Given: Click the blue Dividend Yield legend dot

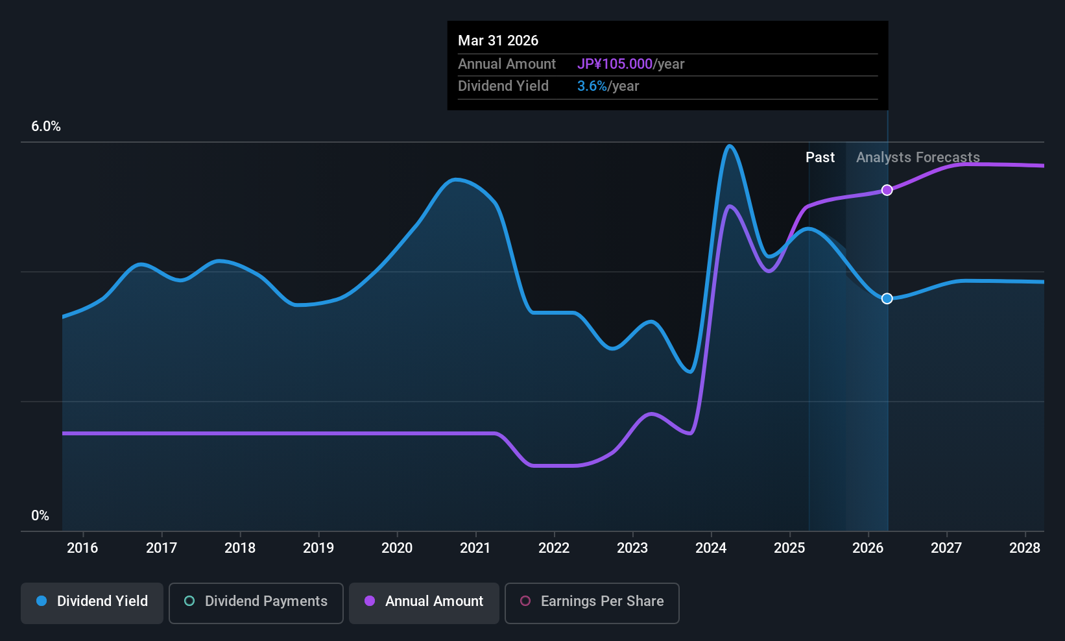Looking at the screenshot, I should pos(42,601).
